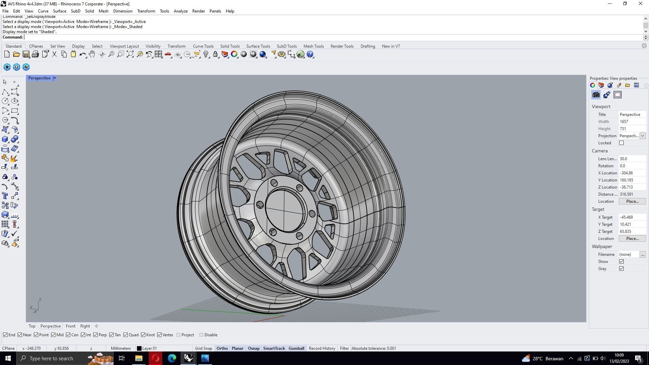Open the CPlane coordinate system selector
The width and height of the screenshot is (649, 365).
pyautogui.click(x=8, y=348)
